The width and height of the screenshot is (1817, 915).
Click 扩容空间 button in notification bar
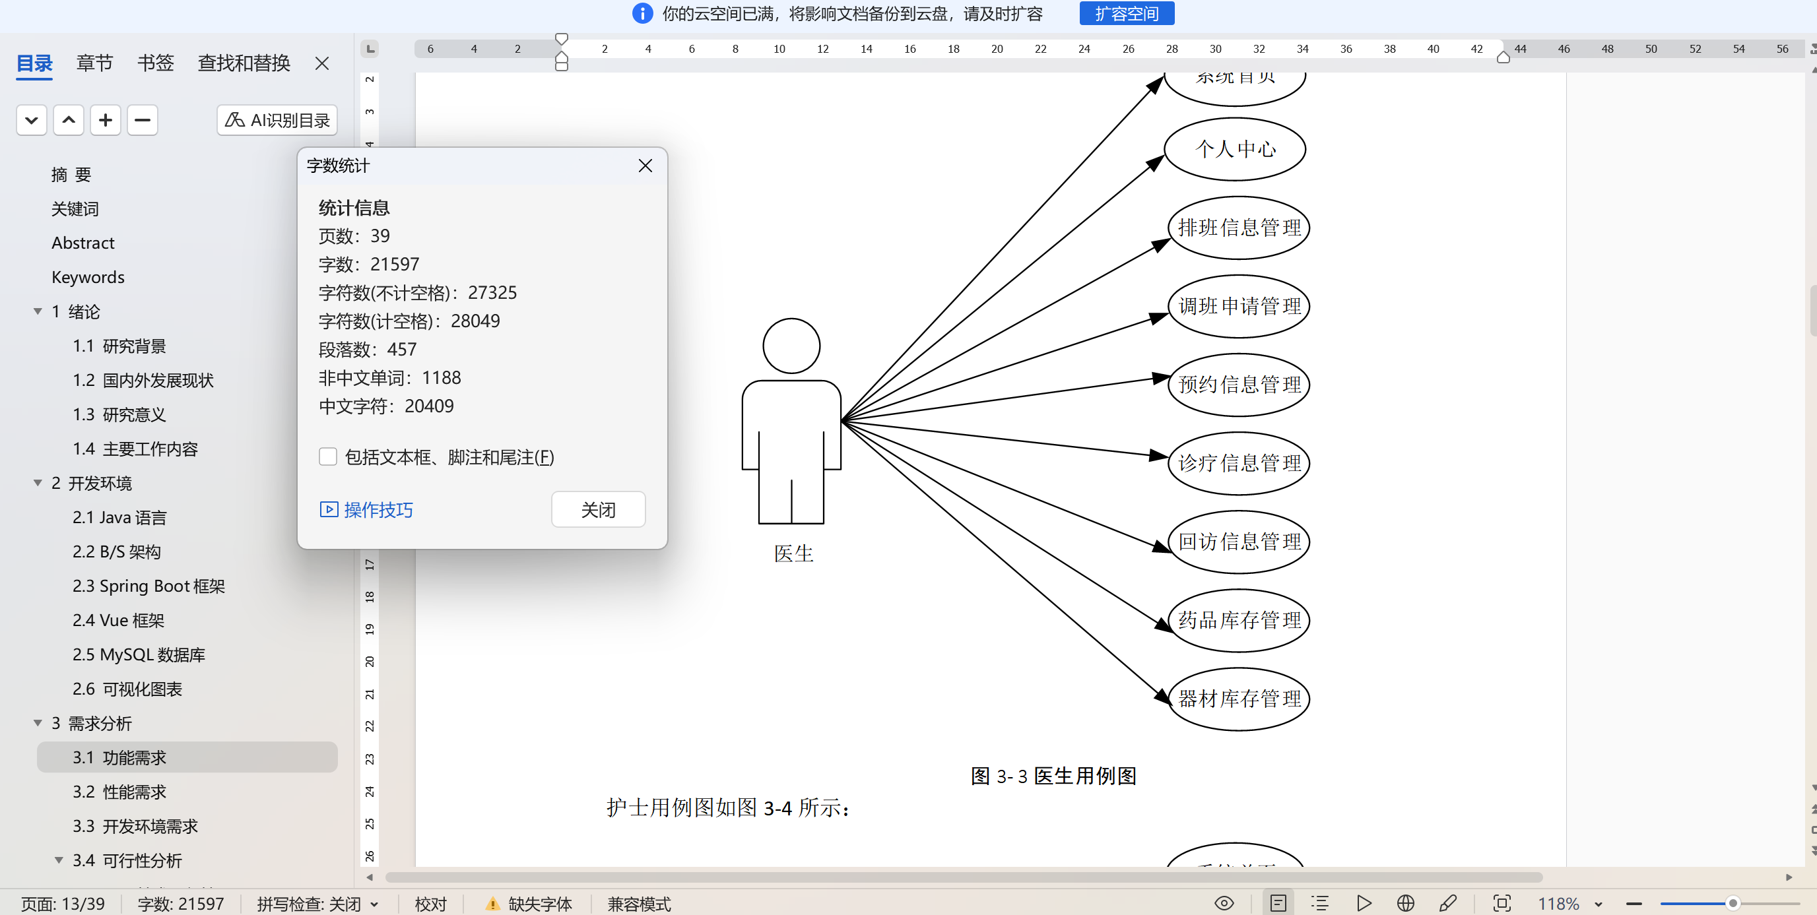(x=1126, y=13)
